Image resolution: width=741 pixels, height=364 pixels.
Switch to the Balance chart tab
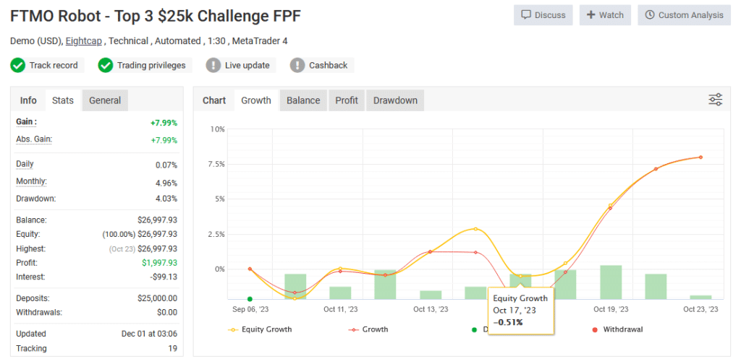pyautogui.click(x=303, y=100)
